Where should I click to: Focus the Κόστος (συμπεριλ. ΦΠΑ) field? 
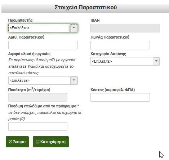120,97
